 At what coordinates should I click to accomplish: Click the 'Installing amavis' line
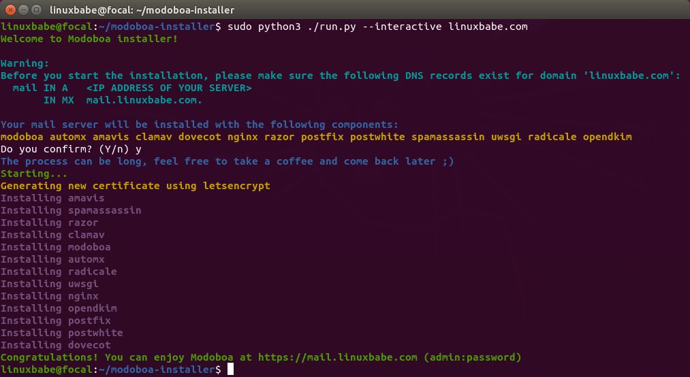52,198
